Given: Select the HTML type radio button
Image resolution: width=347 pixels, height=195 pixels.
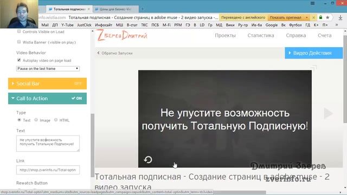Looking at the screenshot, I should [56, 120].
